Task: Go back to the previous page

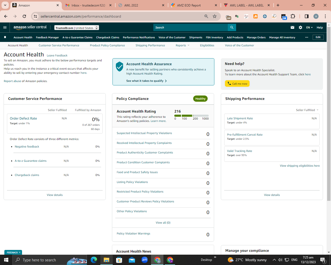Action: click(x=6, y=16)
